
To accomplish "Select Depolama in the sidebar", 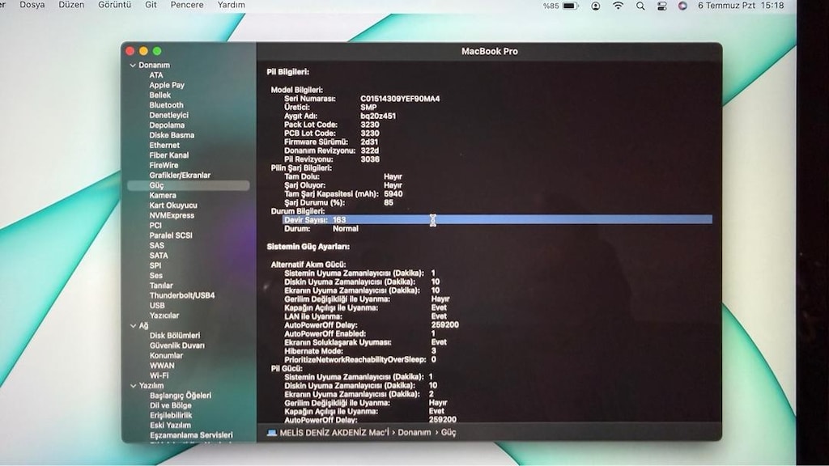I will [x=167, y=125].
